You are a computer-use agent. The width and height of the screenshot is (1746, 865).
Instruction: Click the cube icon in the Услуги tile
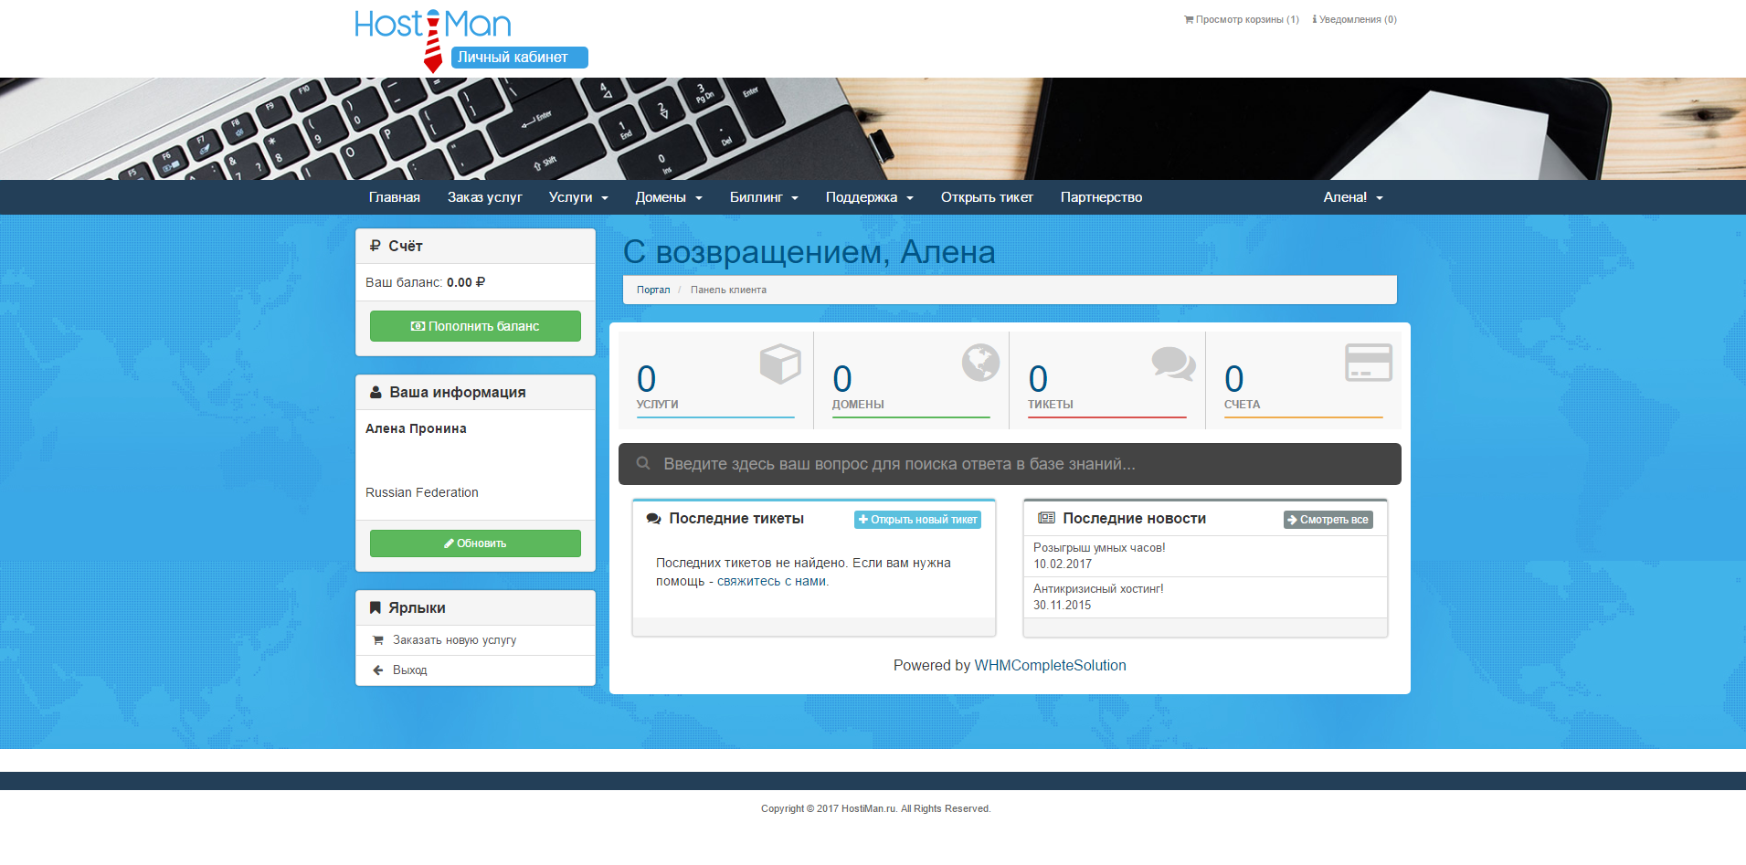[x=780, y=364]
